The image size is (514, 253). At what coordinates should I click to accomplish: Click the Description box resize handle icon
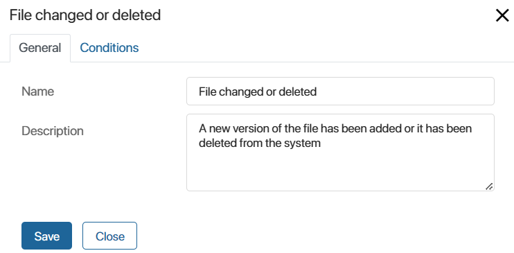pyautogui.click(x=489, y=186)
